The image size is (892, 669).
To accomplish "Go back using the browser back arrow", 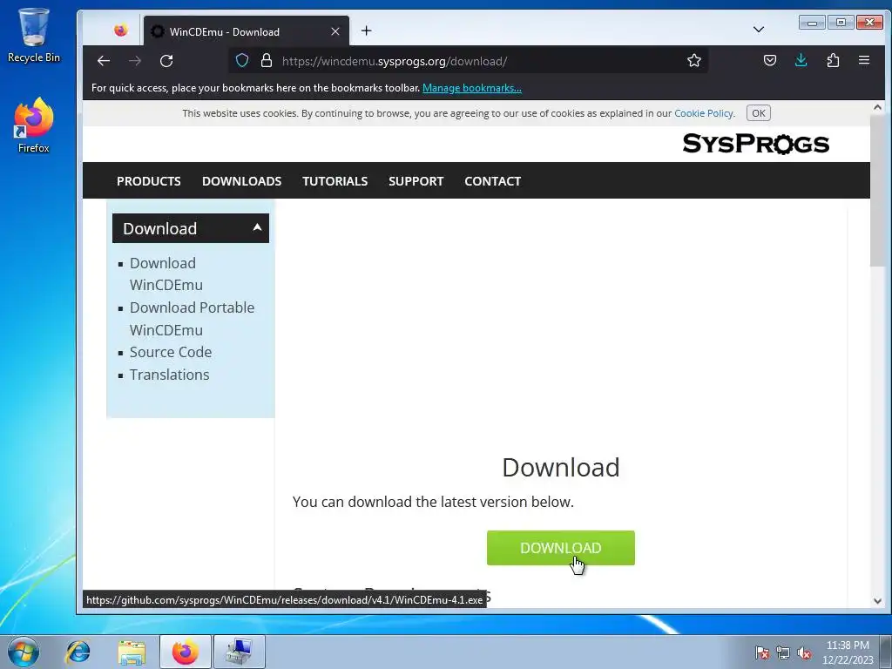I will click(104, 61).
